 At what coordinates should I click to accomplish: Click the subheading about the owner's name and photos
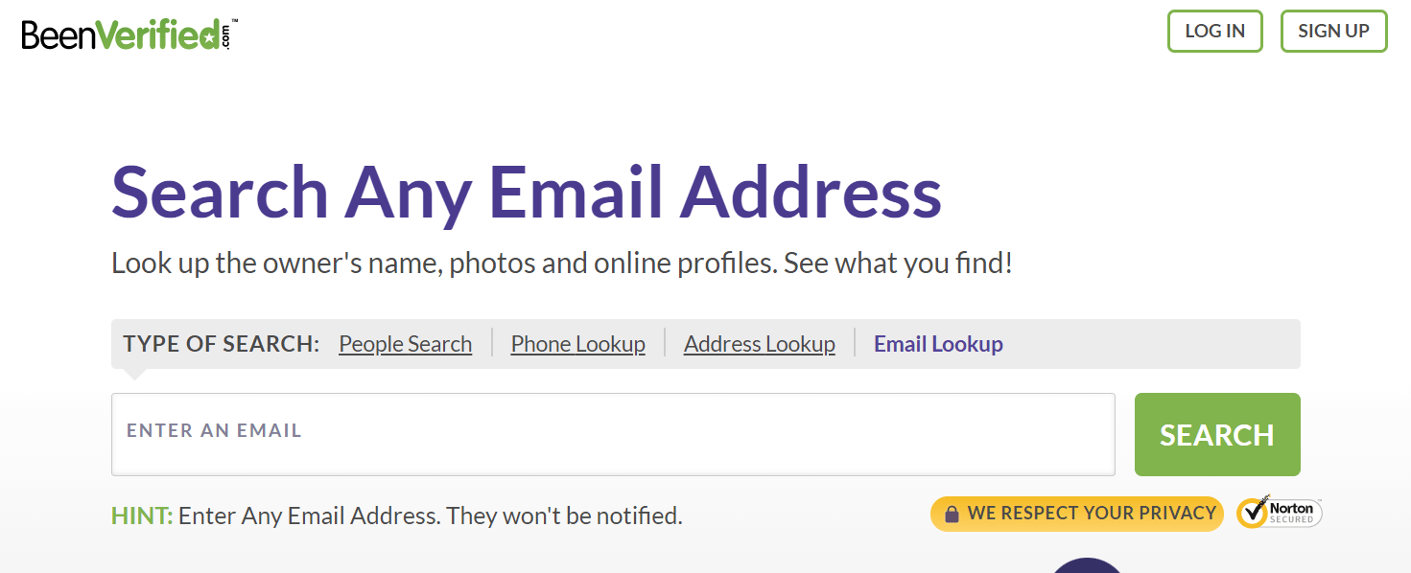coord(562,264)
